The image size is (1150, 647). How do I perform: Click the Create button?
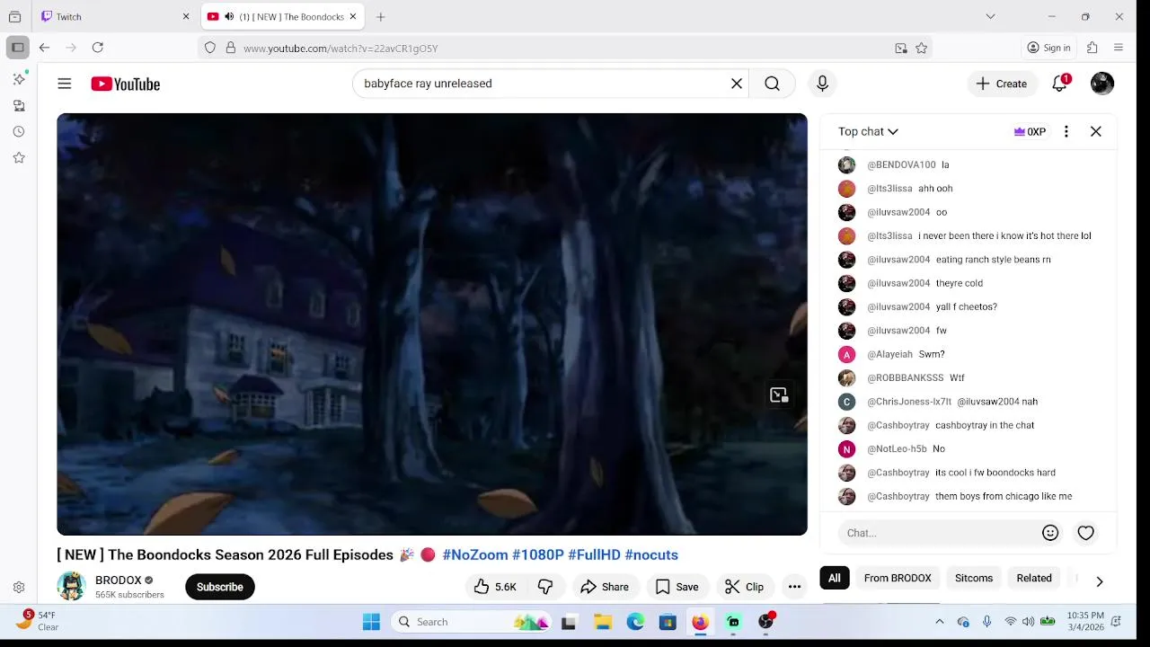coord(1002,84)
